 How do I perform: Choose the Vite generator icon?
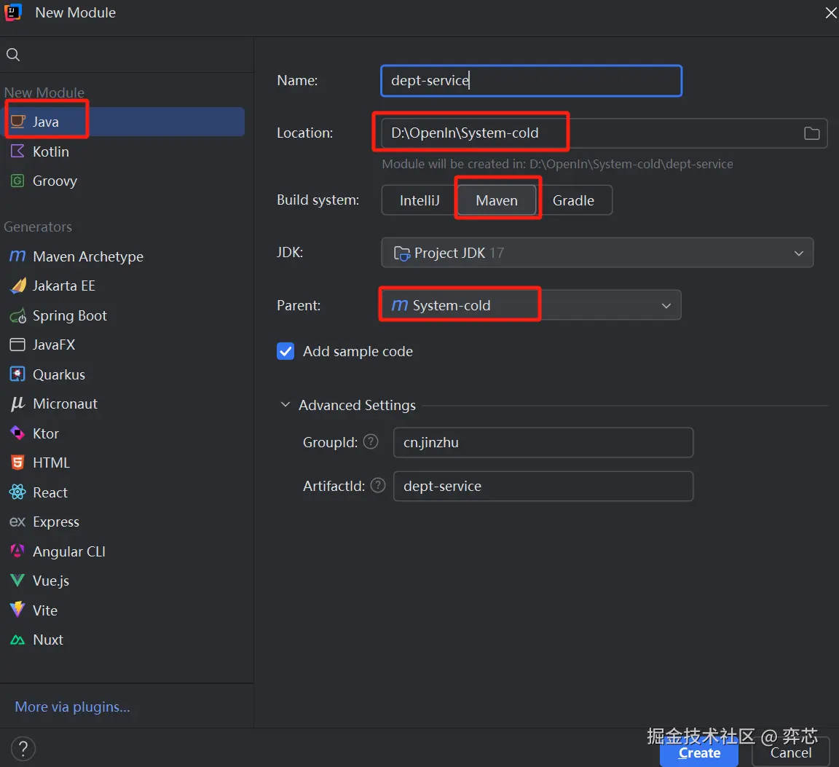tap(17, 610)
